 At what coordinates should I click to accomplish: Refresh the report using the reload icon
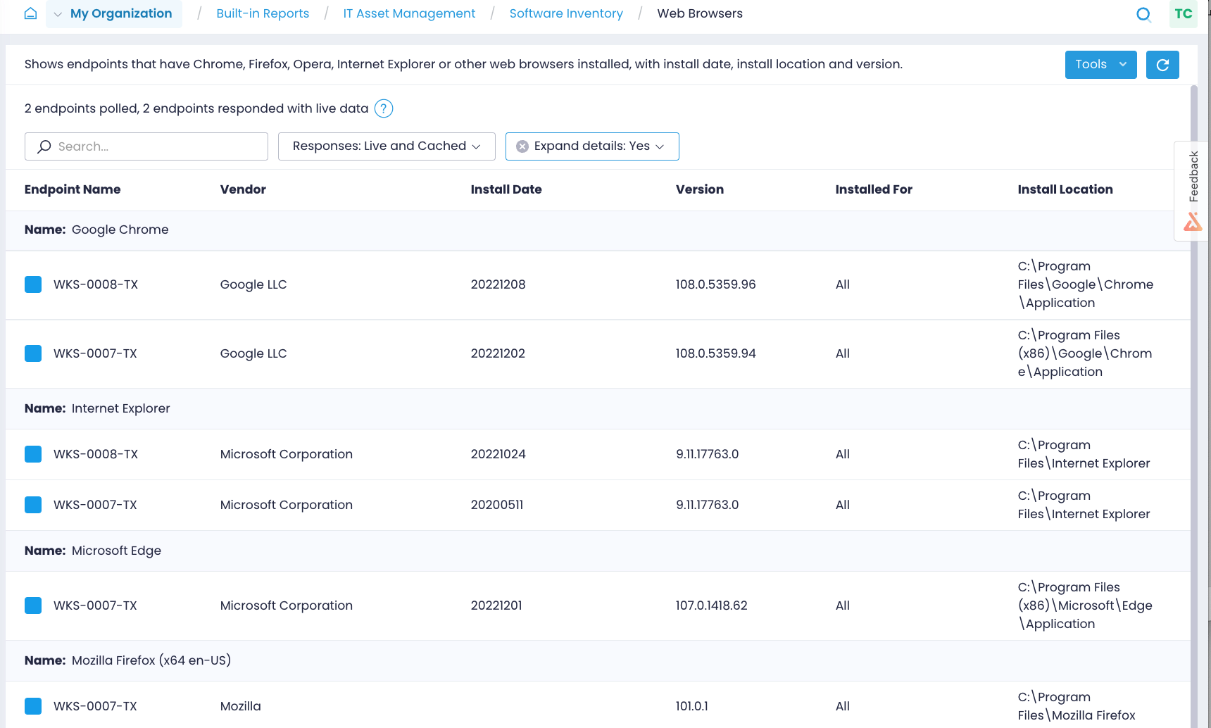click(1162, 64)
